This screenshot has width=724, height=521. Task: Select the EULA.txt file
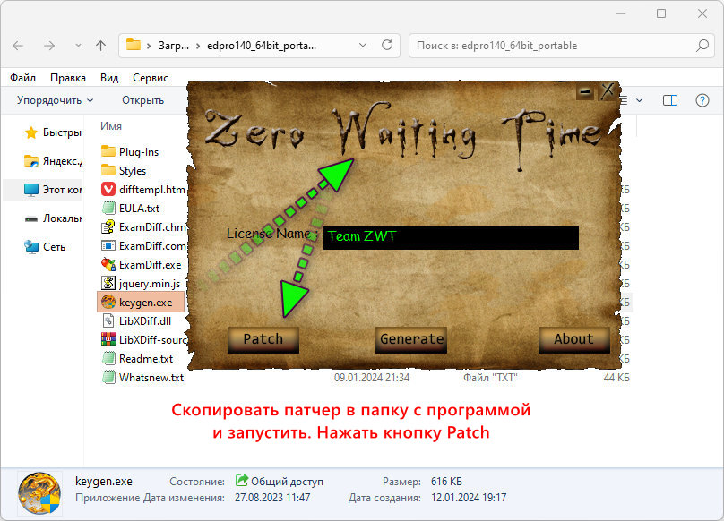pos(130,208)
